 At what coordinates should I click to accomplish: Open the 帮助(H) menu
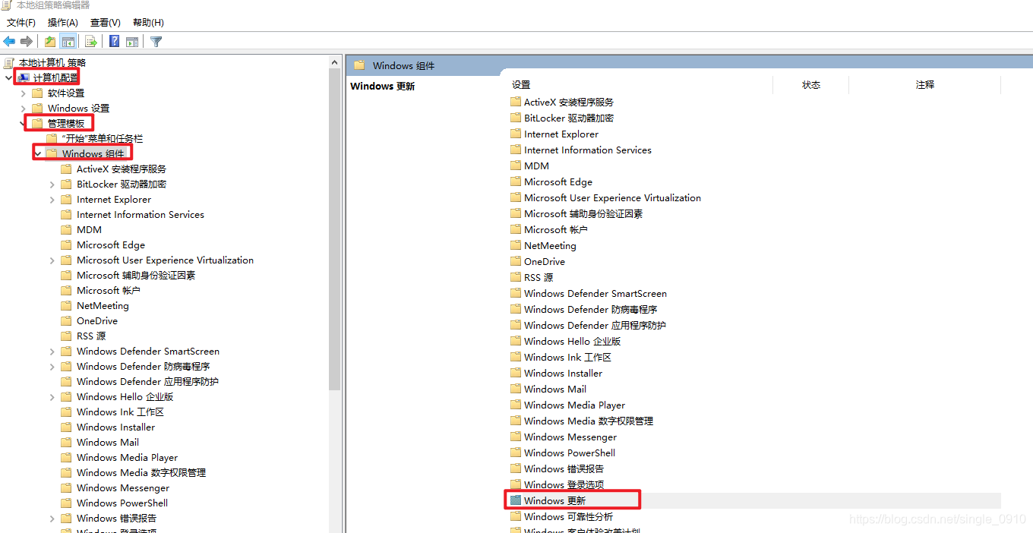(148, 23)
